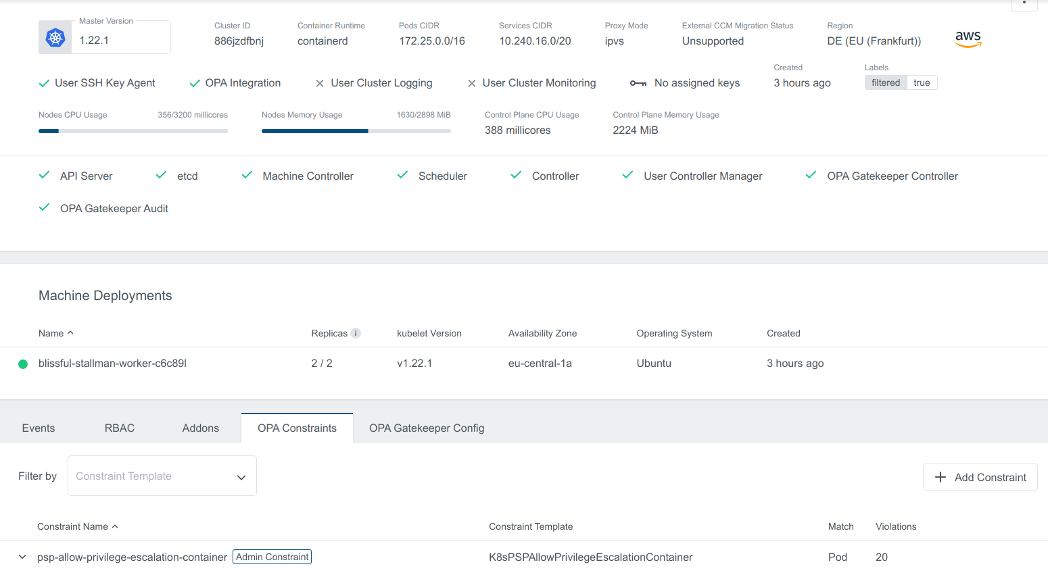Click the X icon beside User Cluster Logging
This screenshot has width=1048, height=575.
coord(319,82)
